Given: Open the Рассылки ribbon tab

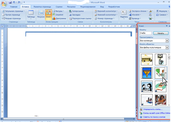Looking at the screenshot, I should pyautogui.click(x=71, y=7).
